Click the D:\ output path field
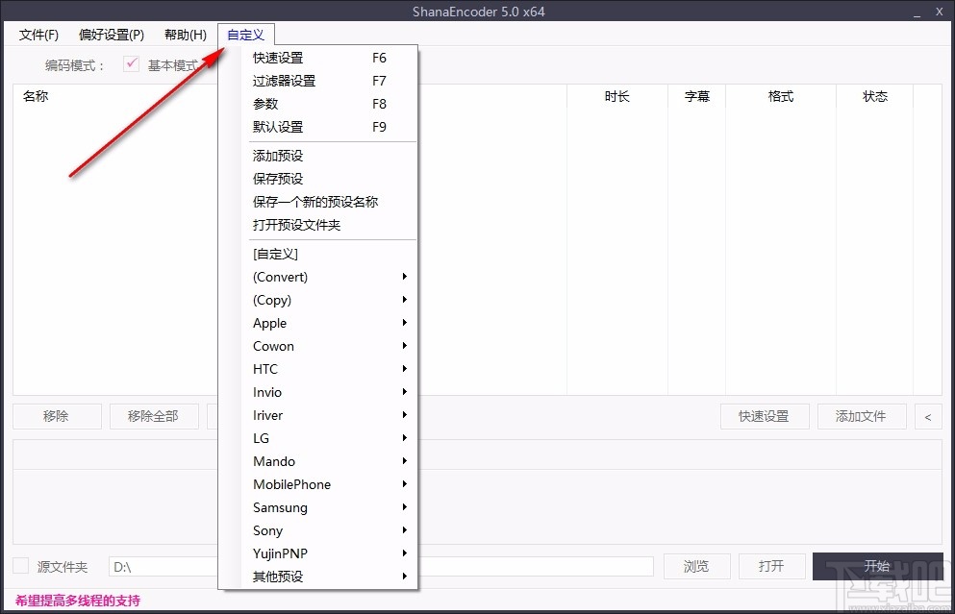 coord(163,567)
